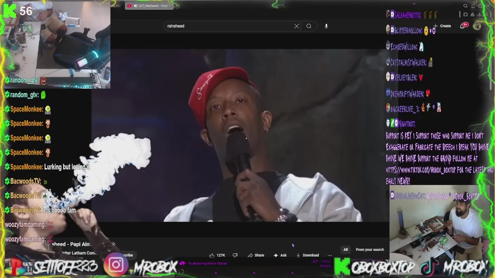Open the Create menu
Screen dimensions: 495x278
442,26
